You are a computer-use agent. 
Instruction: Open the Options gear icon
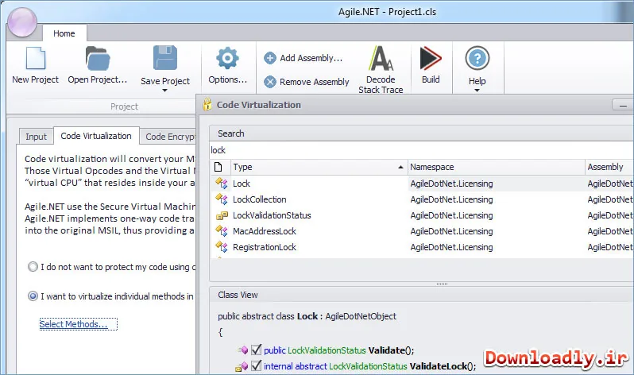(227, 58)
